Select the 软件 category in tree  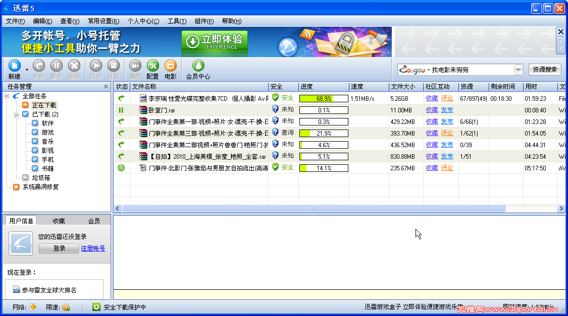[x=47, y=123]
